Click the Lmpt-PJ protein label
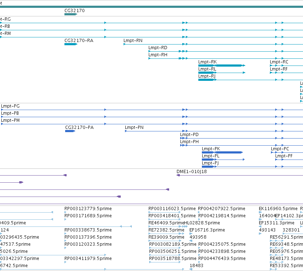 pyautogui.click(x=210, y=163)
